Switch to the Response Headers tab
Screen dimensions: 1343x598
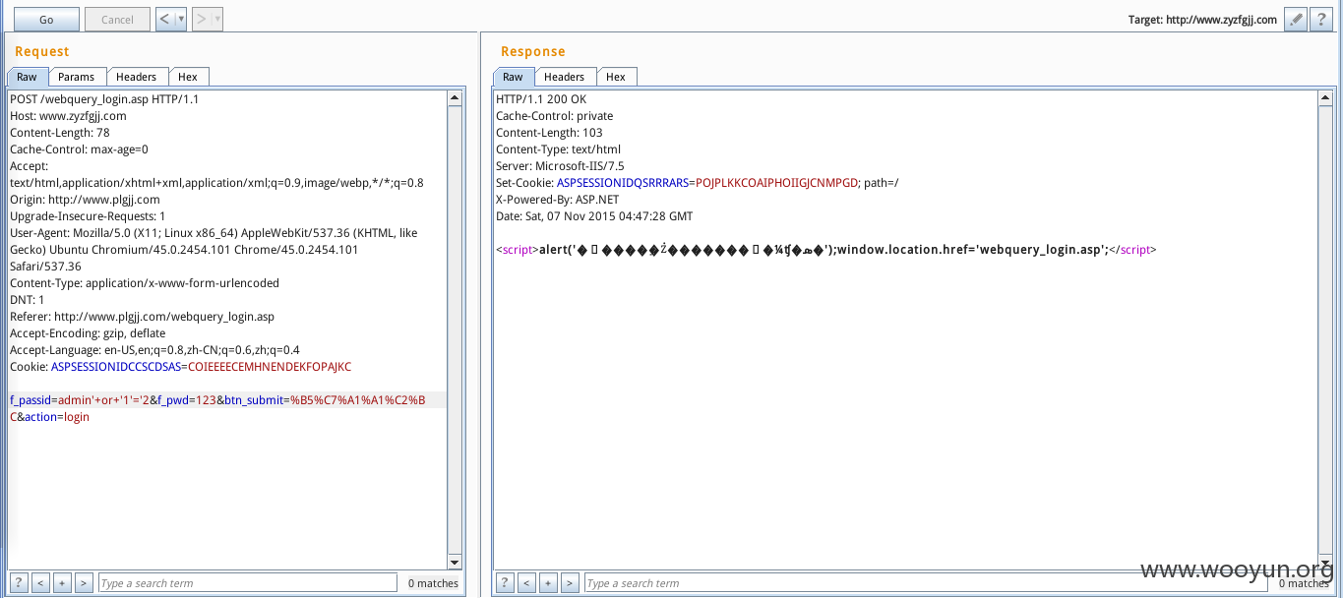(564, 77)
